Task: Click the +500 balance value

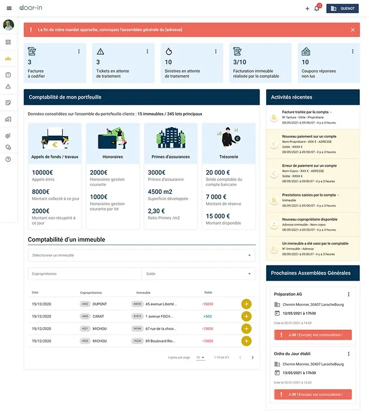Action: [207, 317]
